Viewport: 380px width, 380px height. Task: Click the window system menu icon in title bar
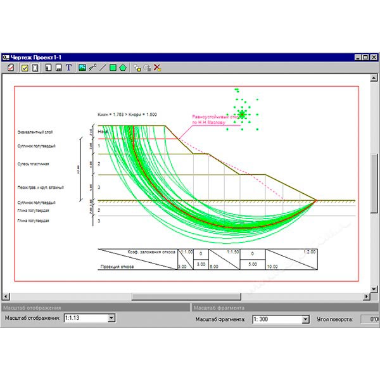click(x=6, y=56)
